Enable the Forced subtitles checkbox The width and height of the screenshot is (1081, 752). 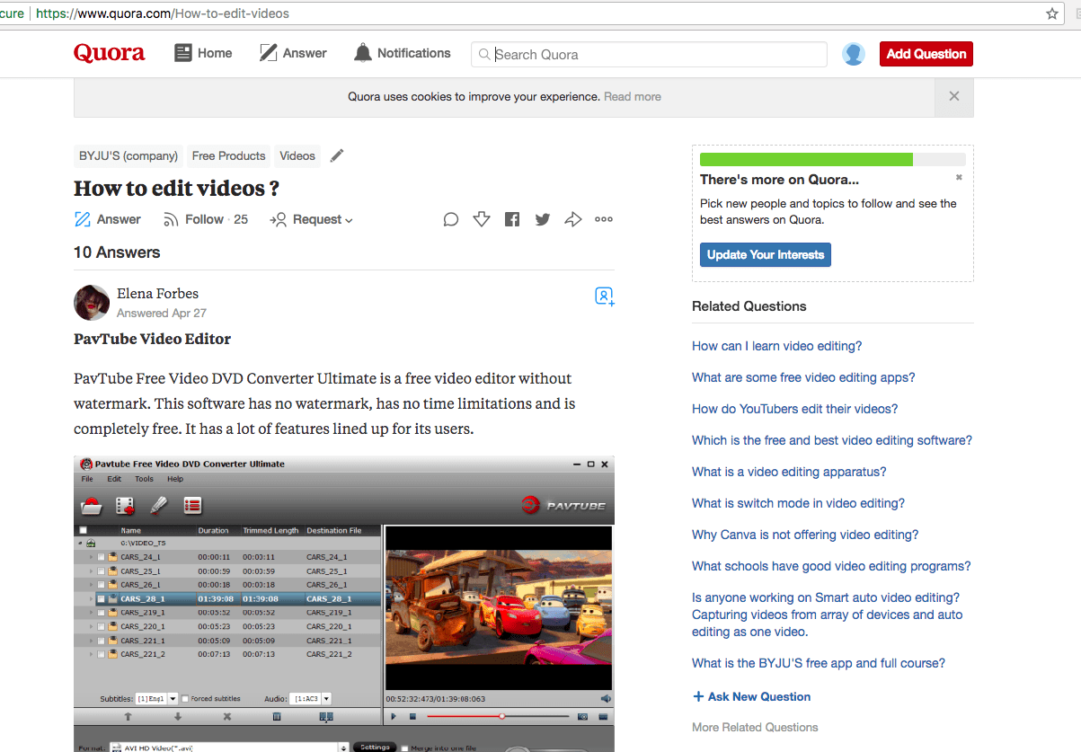tap(185, 699)
